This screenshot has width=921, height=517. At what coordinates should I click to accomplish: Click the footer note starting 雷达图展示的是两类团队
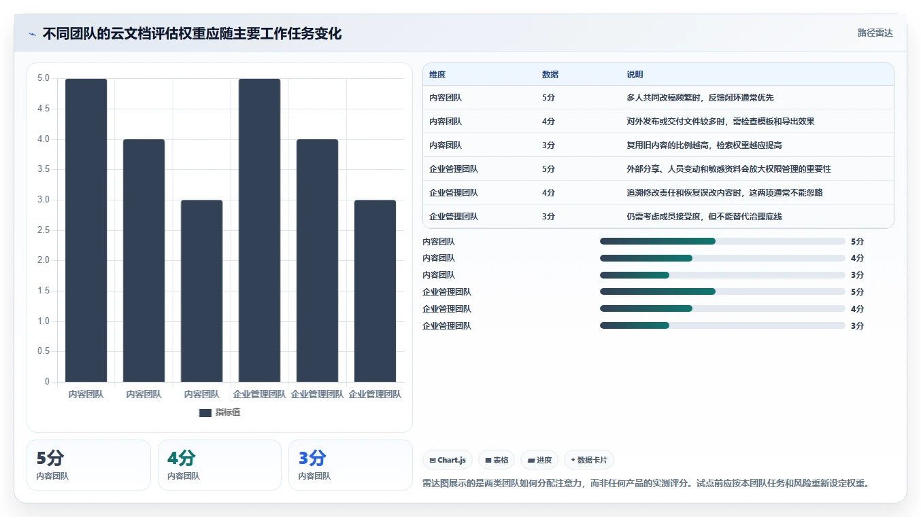646,484
